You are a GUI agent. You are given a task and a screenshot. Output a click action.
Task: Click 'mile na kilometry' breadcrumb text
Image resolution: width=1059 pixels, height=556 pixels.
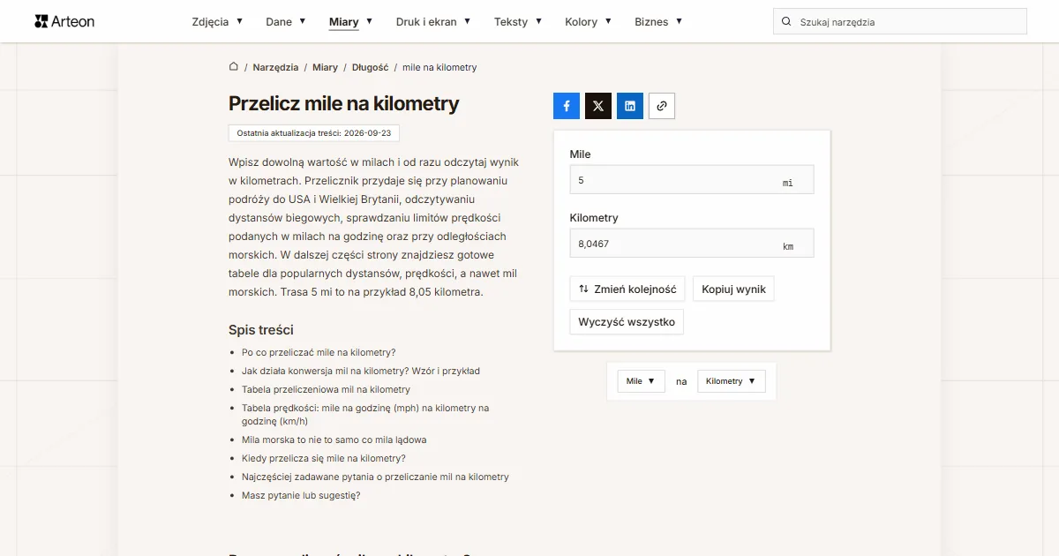pyautogui.click(x=439, y=67)
